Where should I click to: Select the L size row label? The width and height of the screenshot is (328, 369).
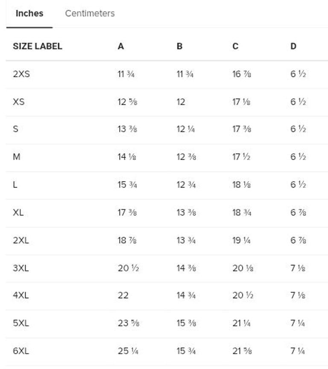[x=15, y=185]
